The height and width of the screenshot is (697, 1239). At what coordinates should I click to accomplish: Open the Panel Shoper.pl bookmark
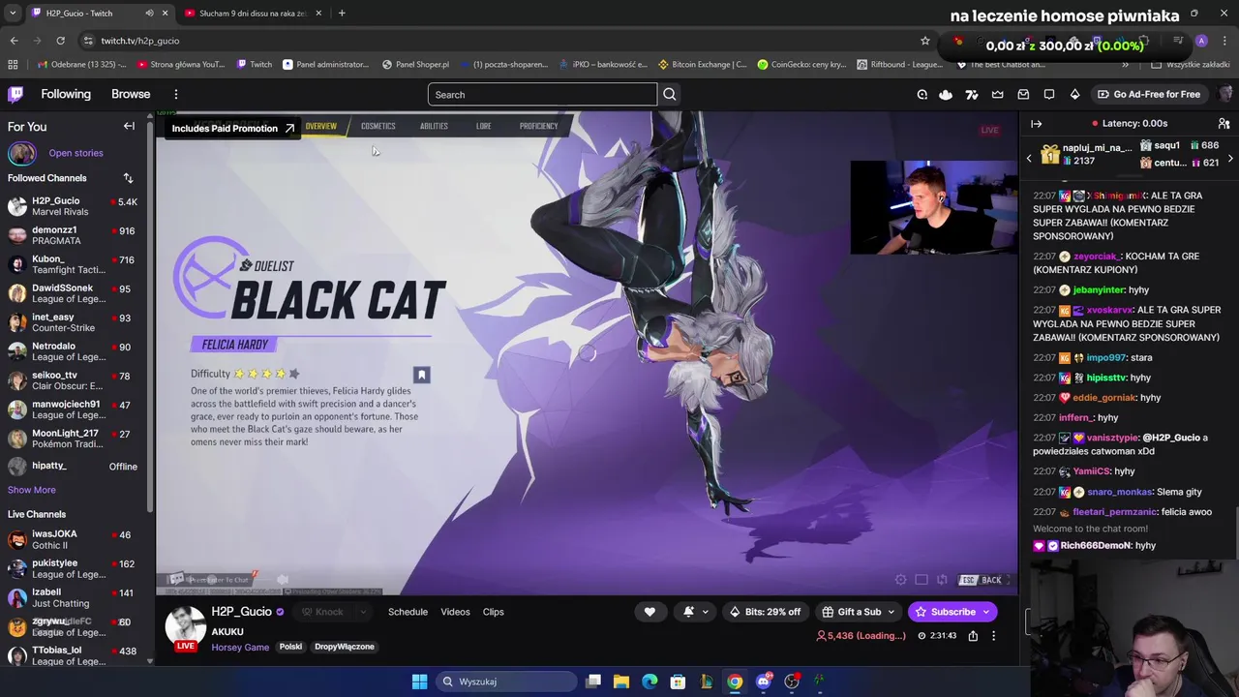(x=415, y=64)
